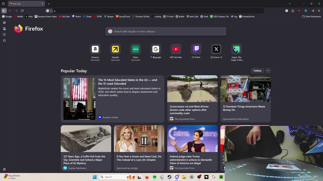
Task: Open the Cocoa beans rot article card
Action: [192, 99]
